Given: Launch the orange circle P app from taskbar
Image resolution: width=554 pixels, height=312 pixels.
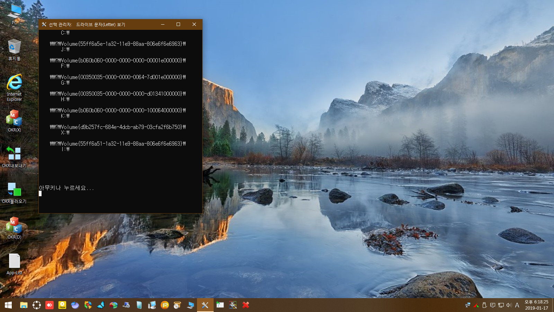Looking at the screenshot, I should (165, 305).
